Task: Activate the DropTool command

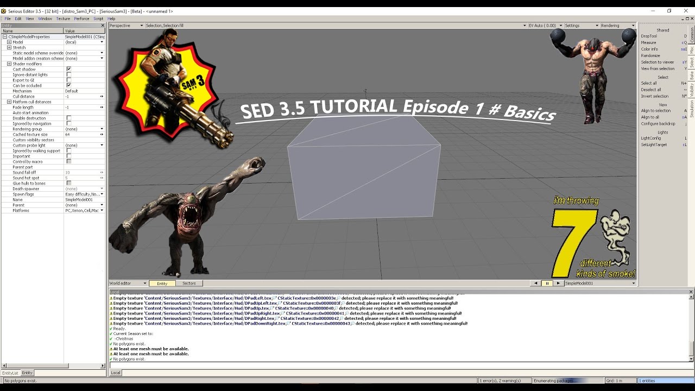Action: [649, 36]
